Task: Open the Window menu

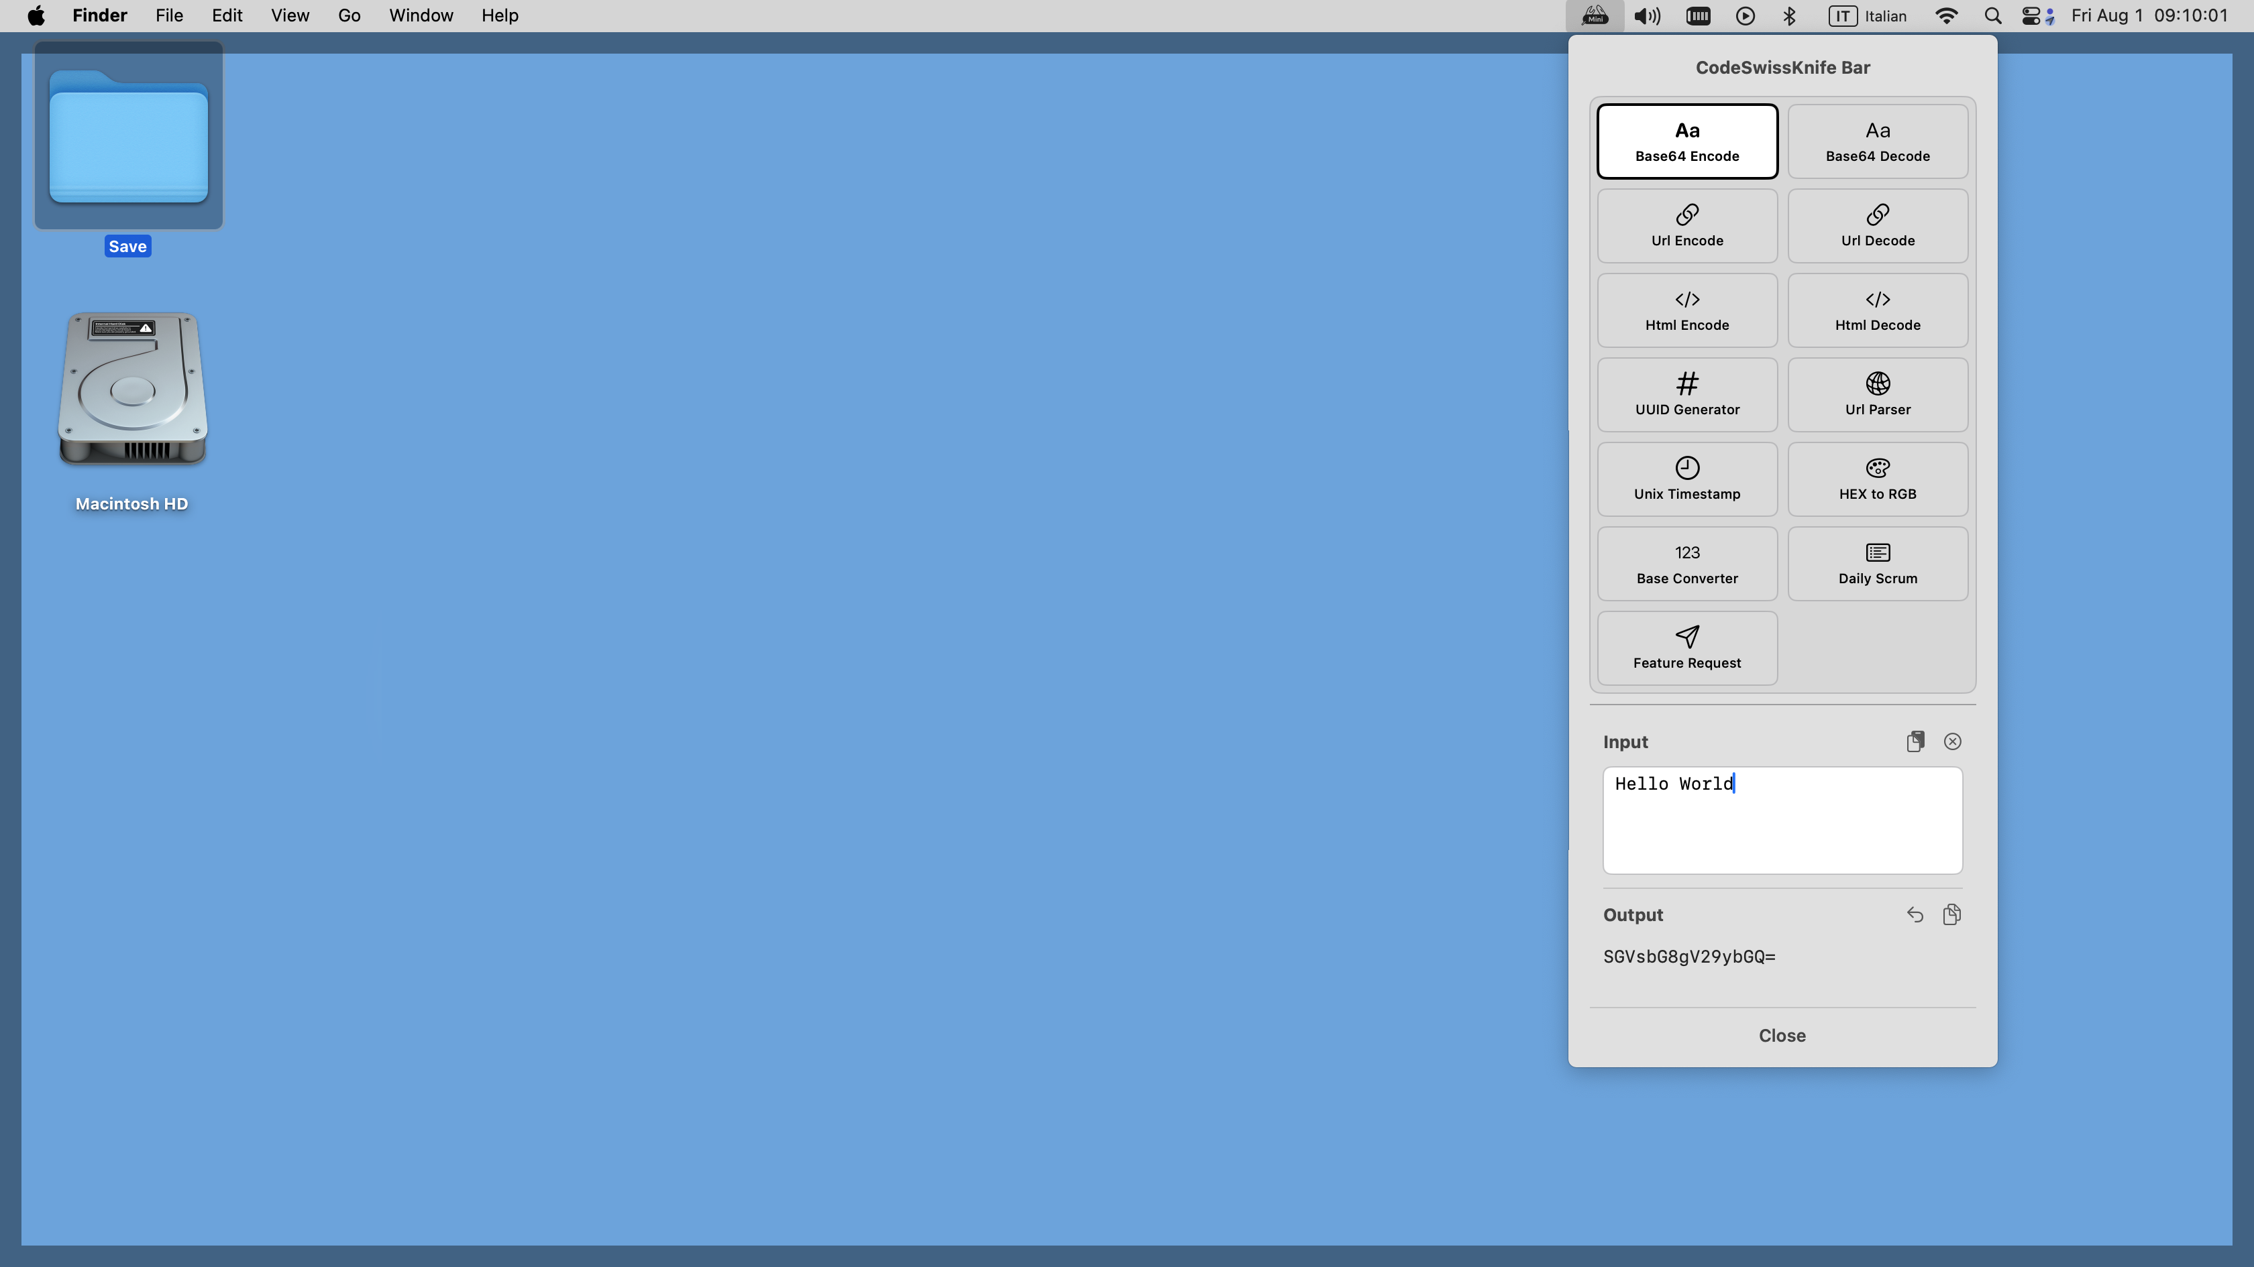Action: pyautogui.click(x=421, y=15)
